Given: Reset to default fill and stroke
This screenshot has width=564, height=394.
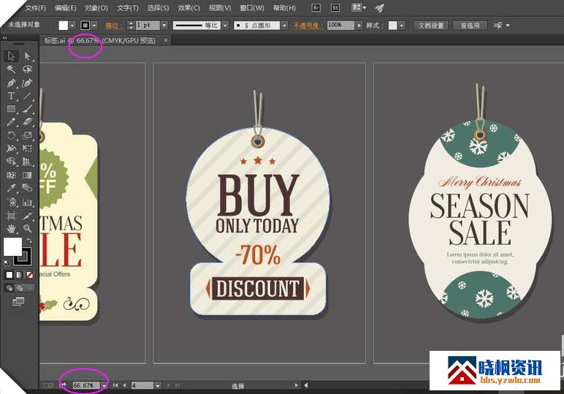Looking at the screenshot, I should click(x=6, y=262).
